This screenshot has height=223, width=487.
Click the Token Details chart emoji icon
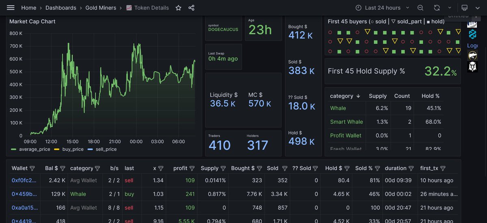[x=129, y=8]
